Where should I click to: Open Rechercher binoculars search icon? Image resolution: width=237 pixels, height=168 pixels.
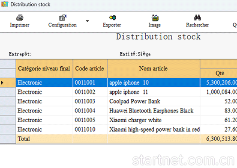pyautogui.click(x=198, y=18)
